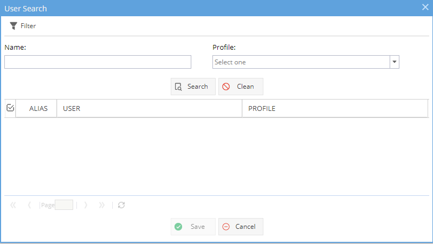Expand the Profile dropdown arrow

[395, 62]
